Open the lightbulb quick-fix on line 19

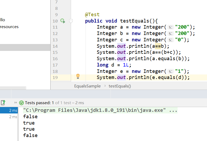(x=78, y=76)
